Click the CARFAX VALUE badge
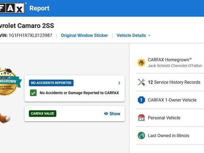204x153 pixels. click(43, 114)
